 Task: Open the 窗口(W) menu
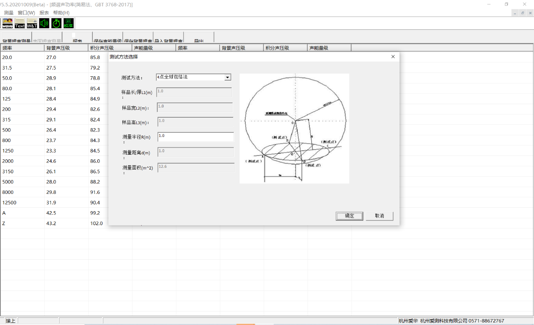click(x=26, y=13)
